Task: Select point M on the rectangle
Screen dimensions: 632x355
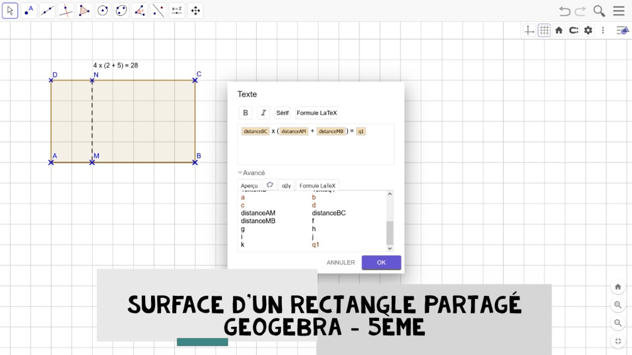Action: 92,162
